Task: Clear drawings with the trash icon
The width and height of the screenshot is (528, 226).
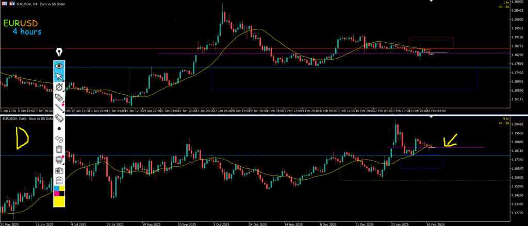Action: [60, 149]
